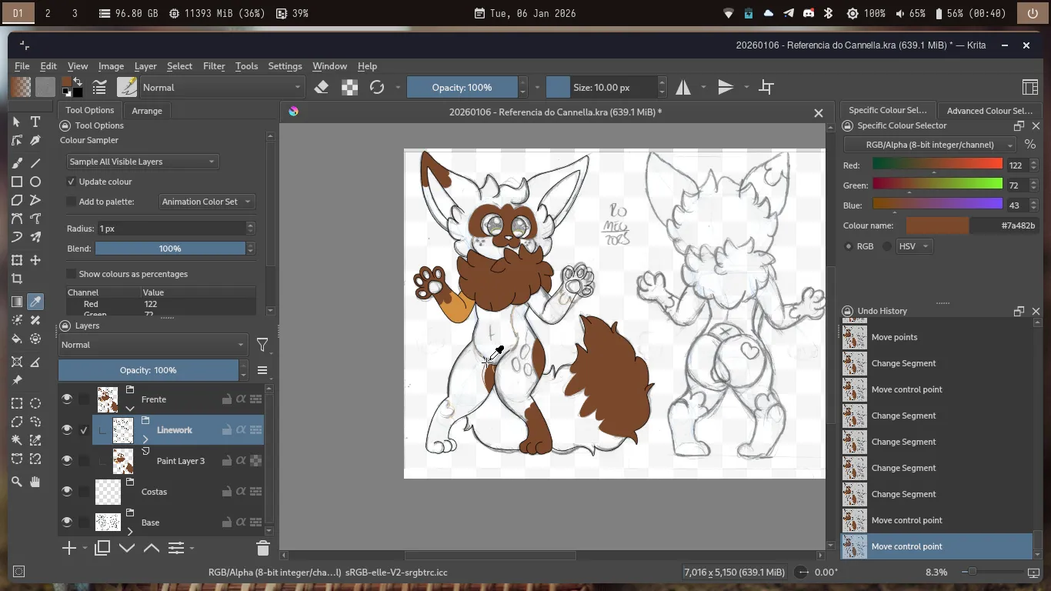Image resolution: width=1051 pixels, height=591 pixels.
Task: Click horizontal mirror tool icon
Action: [683, 88]
